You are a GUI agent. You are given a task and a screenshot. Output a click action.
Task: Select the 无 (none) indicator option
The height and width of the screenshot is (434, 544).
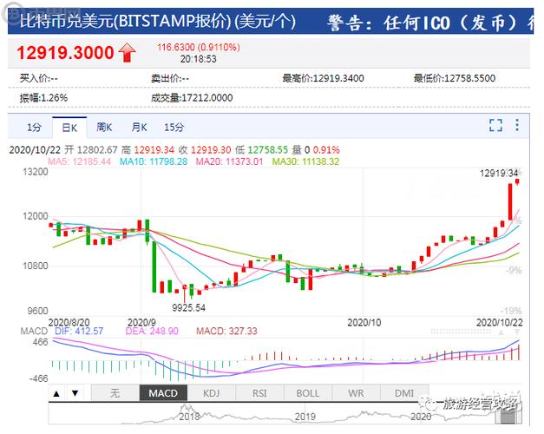point(115,394)
